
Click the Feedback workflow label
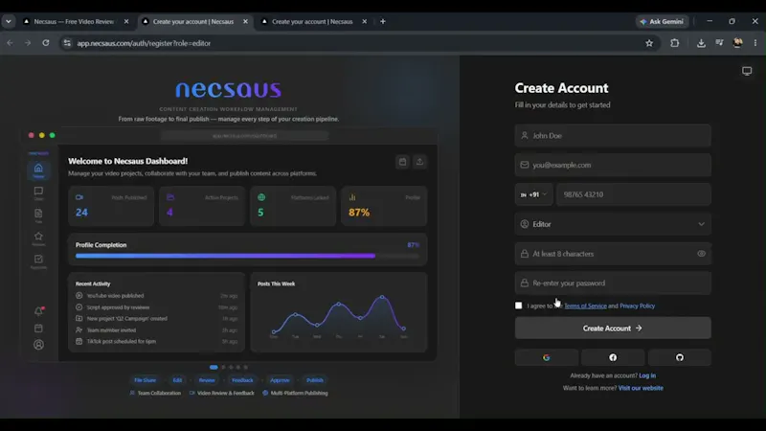tap(243, 380)
